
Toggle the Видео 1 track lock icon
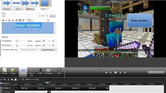click(x=3, y=88)
